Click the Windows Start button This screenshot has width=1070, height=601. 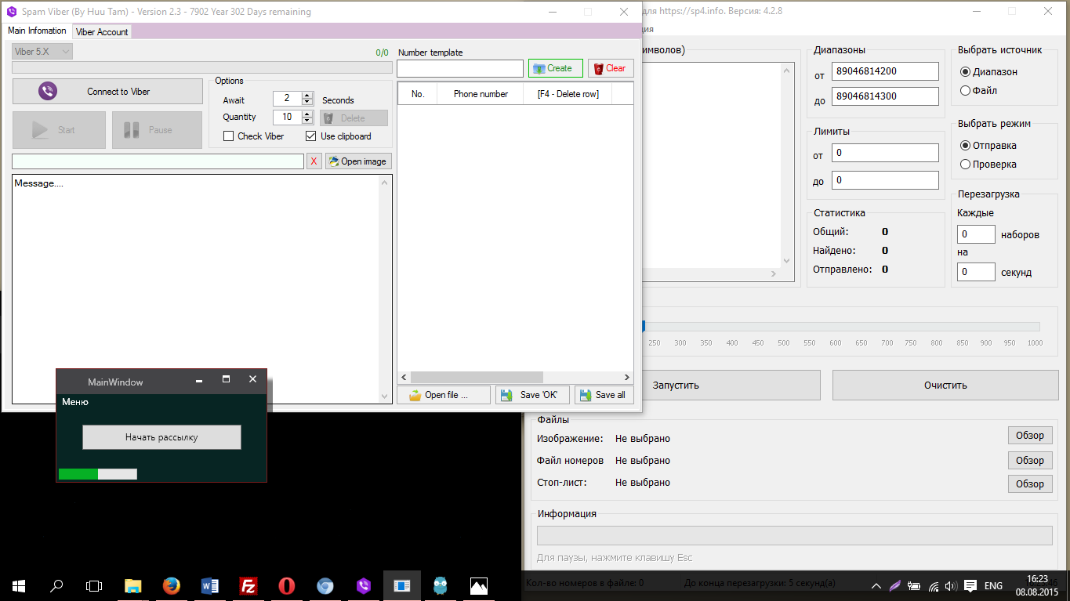coord(19,585)
